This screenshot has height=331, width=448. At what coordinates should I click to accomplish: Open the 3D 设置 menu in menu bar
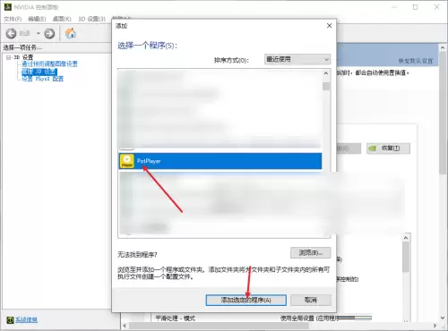[x=91, y=19]
